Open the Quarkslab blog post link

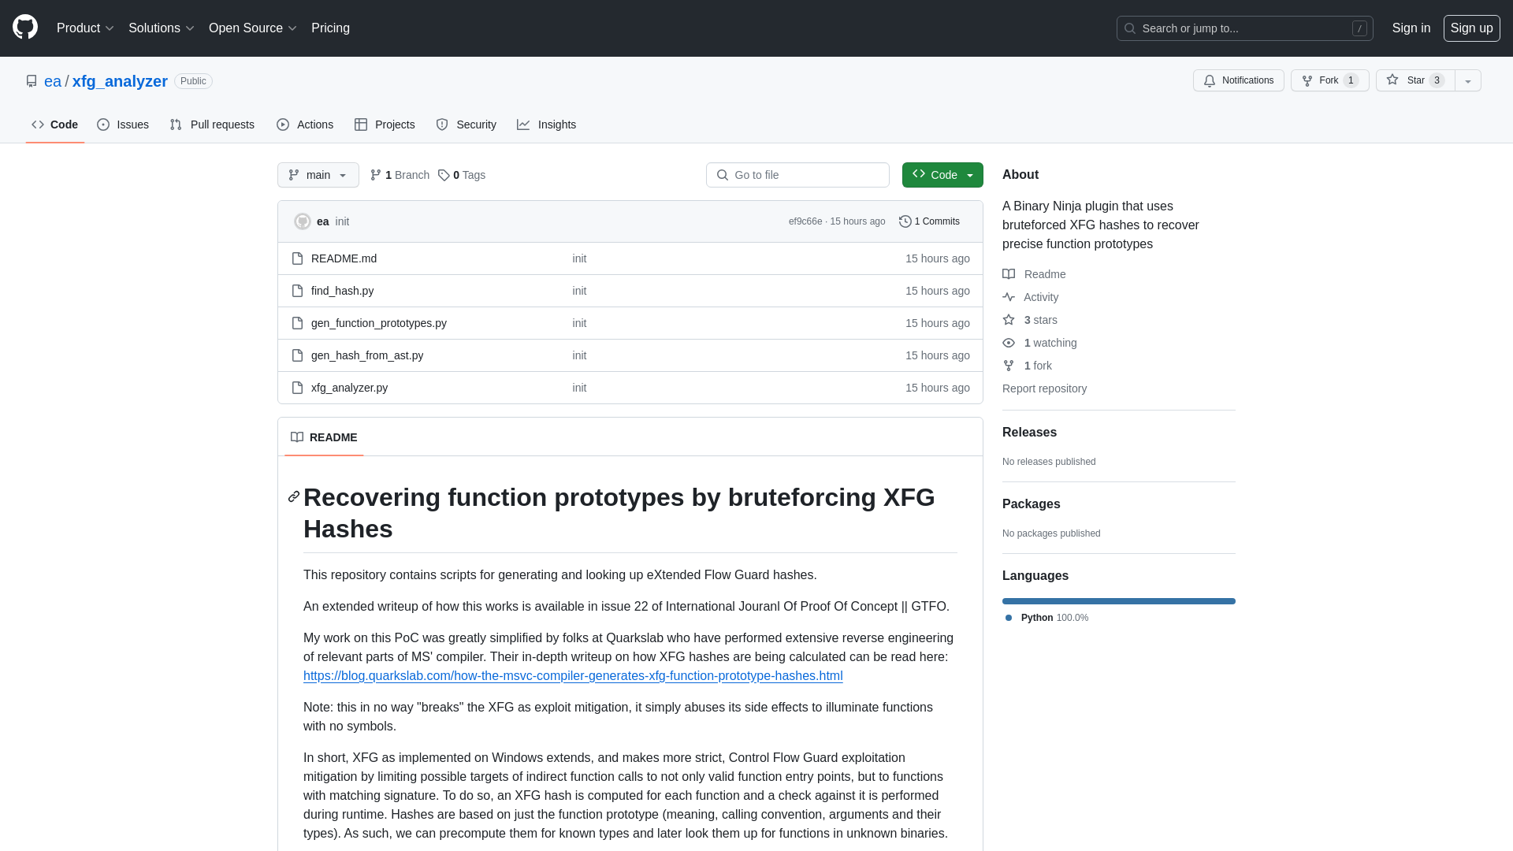click(573, 676)
